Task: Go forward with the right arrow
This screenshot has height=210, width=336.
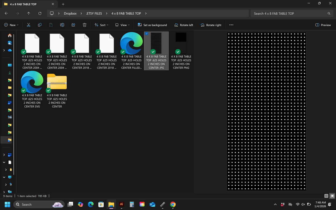Action: pos(17,13)
